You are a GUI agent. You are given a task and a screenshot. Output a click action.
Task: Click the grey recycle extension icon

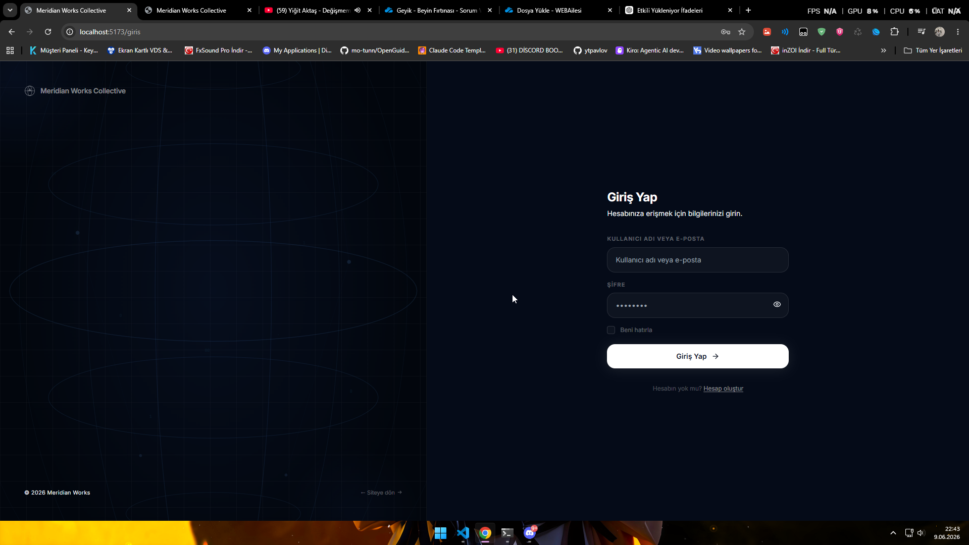pyautogui.click(x=858, y=32)
